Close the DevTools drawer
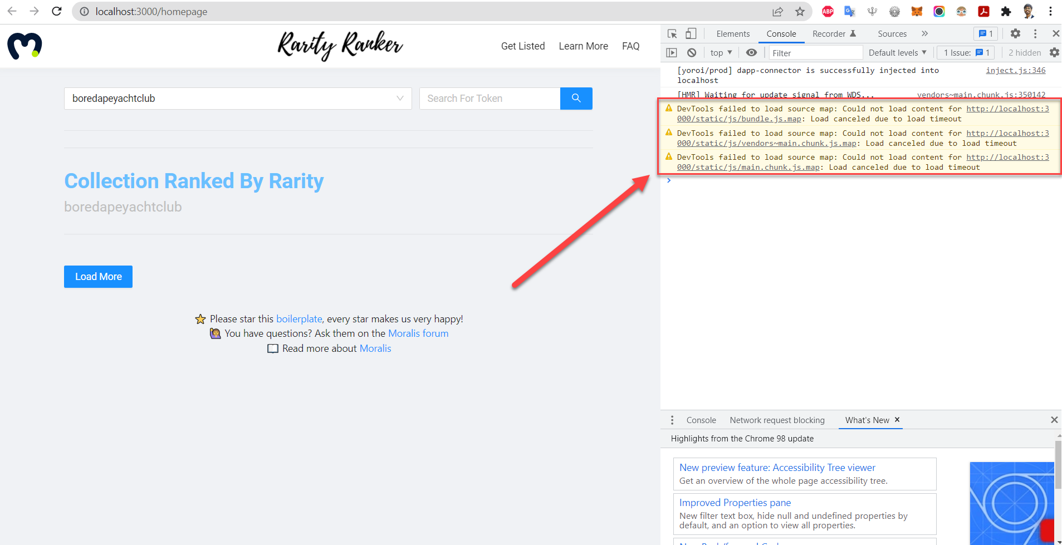The width and height of the screenshot is (1062, 545). pyautogui.click(x=1054, y=420)
